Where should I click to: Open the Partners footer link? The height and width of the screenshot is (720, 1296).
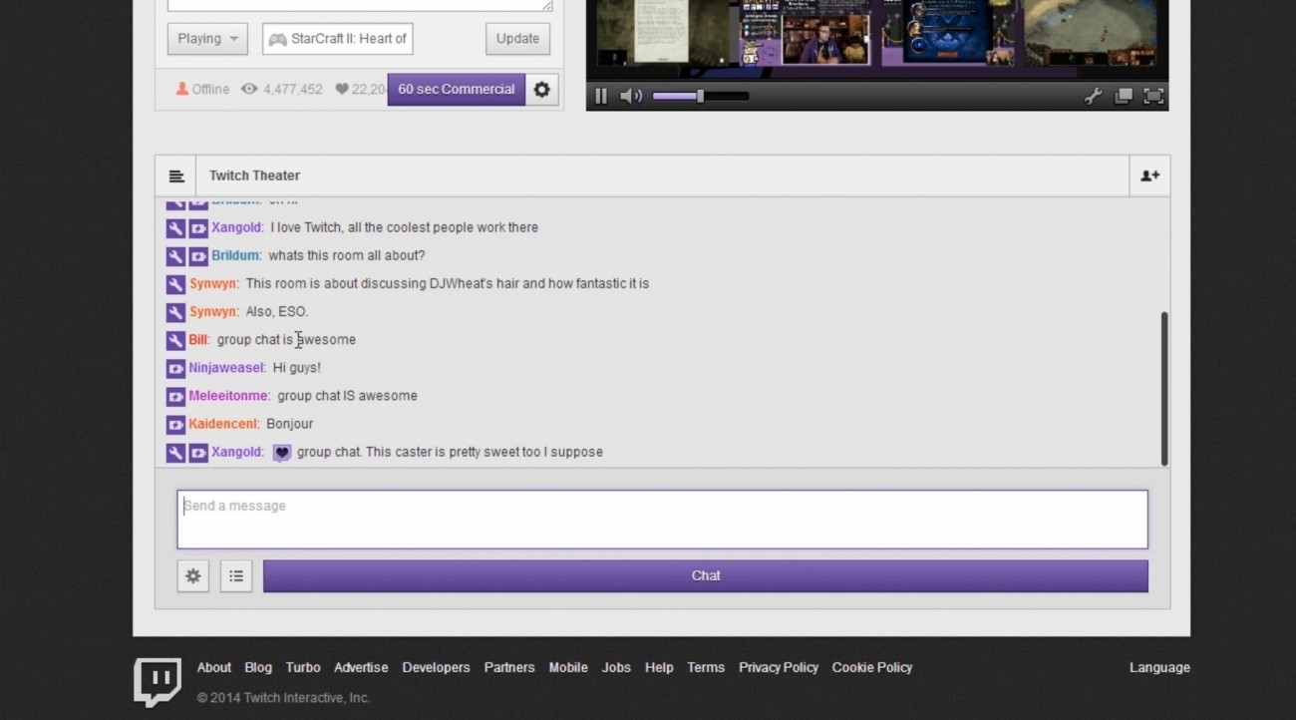click(509, 667)
